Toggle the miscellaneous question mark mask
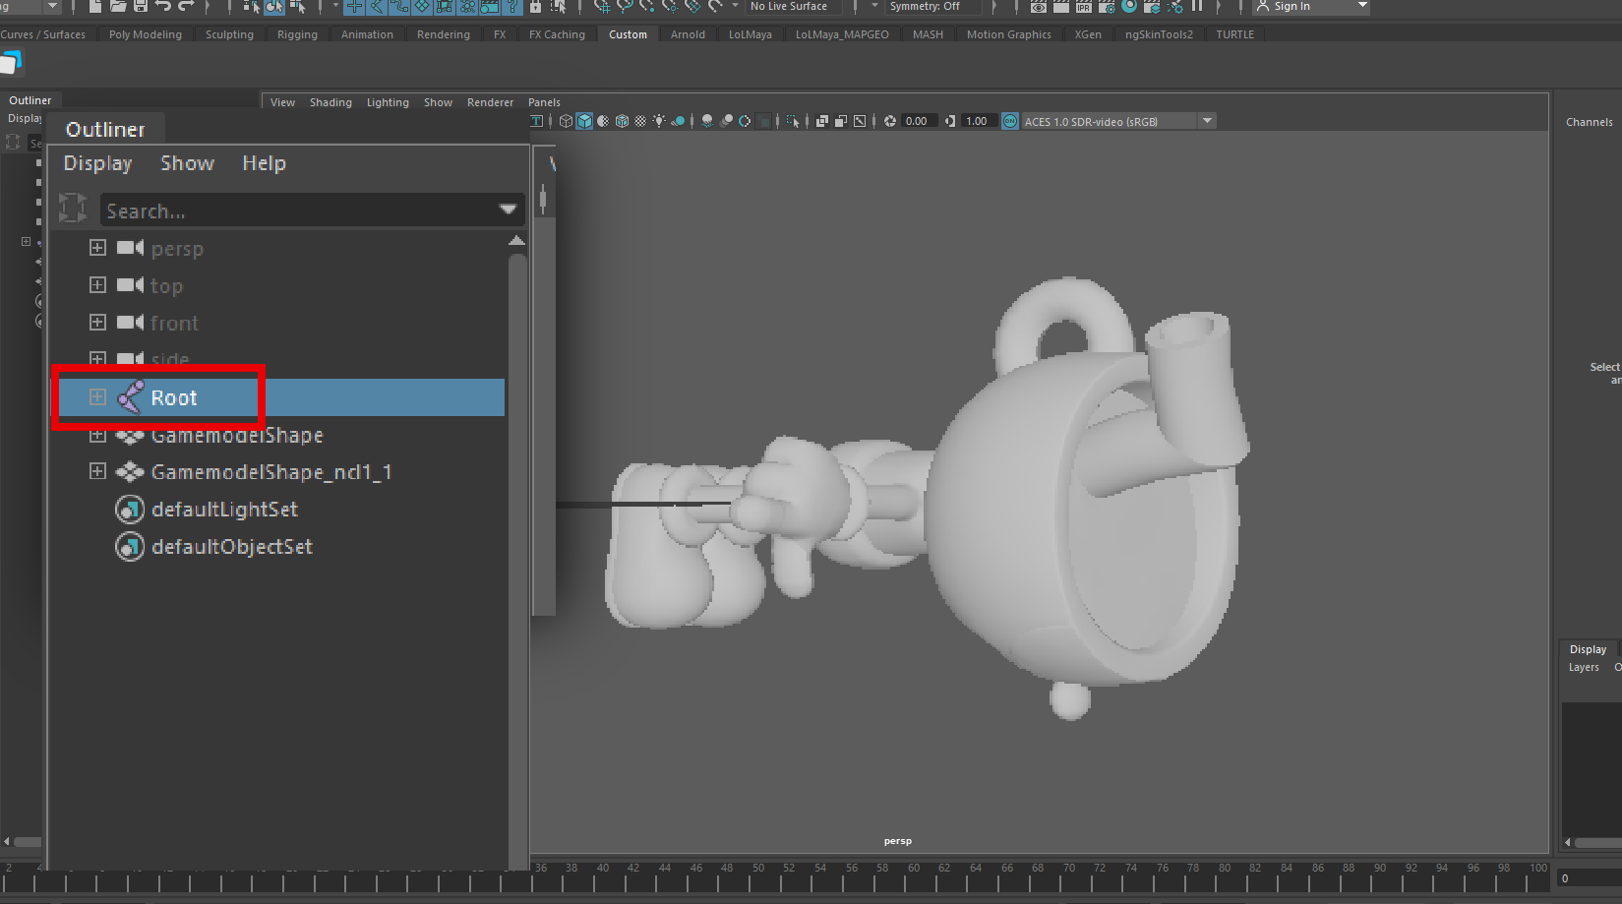Screen dimensions: 1622x904 click(x=511, y=7)
